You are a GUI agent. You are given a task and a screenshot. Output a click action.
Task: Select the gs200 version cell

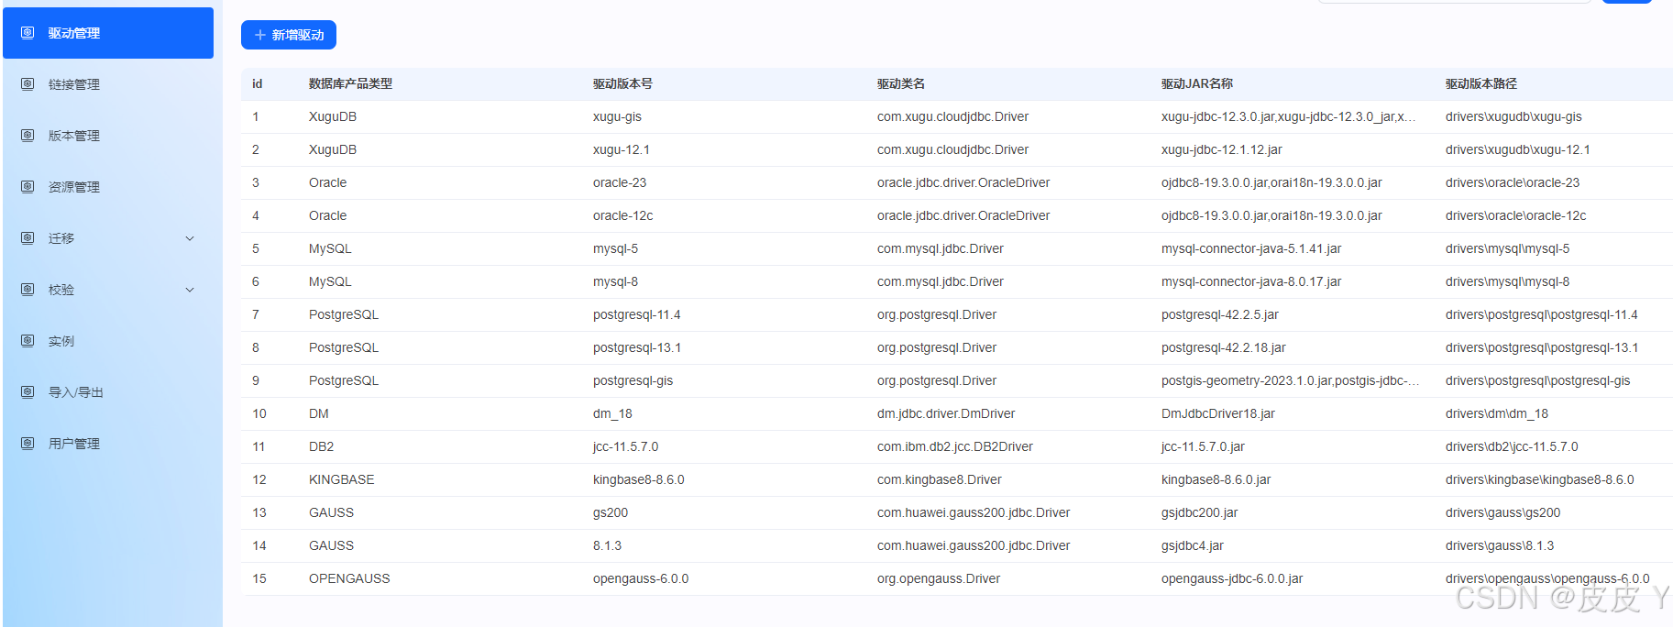click(611, 512)
